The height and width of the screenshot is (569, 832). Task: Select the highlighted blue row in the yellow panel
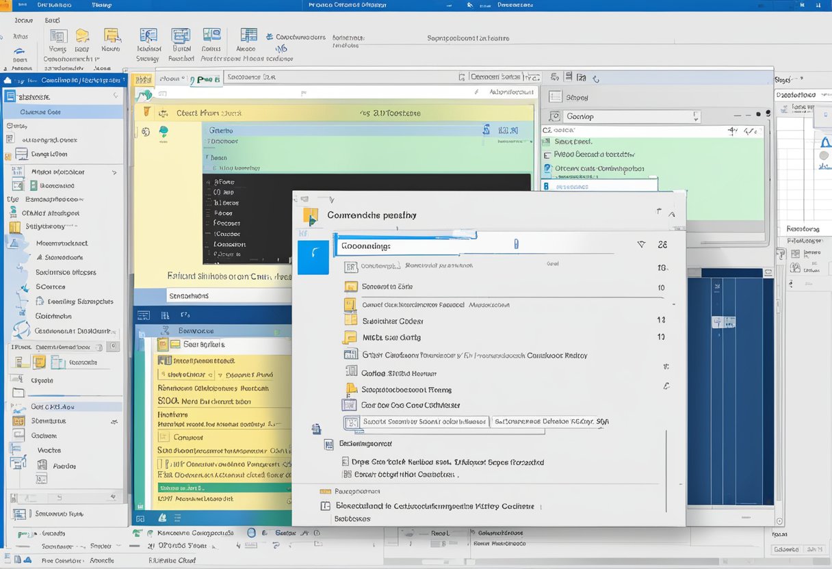click(x=367, y=130)
